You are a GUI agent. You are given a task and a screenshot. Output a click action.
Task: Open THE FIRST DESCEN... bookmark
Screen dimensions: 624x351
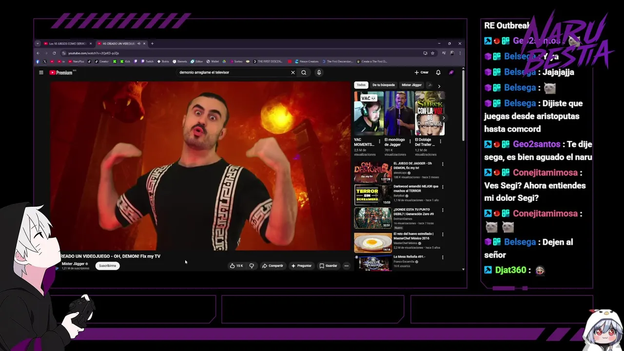(x=267, y=61)
